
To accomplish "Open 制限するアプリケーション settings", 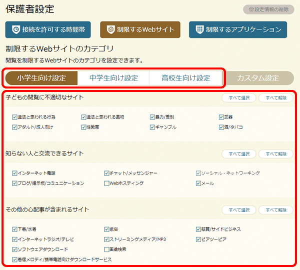I will pos(238,29).
